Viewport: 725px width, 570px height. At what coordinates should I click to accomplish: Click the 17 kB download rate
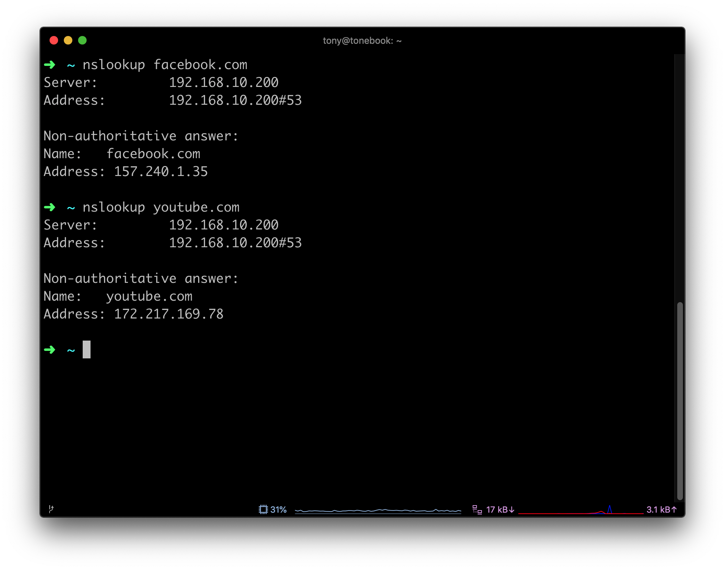[x=500, y=509]
